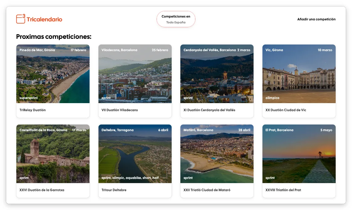352x210 pixels.
Task: Click the 2 marzo date
Action: 244,50
